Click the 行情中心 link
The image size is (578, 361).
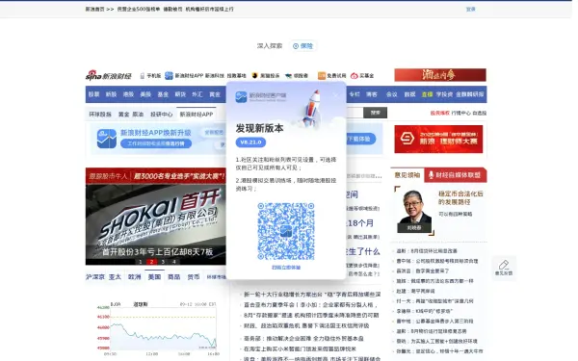(x=460, y=113)
